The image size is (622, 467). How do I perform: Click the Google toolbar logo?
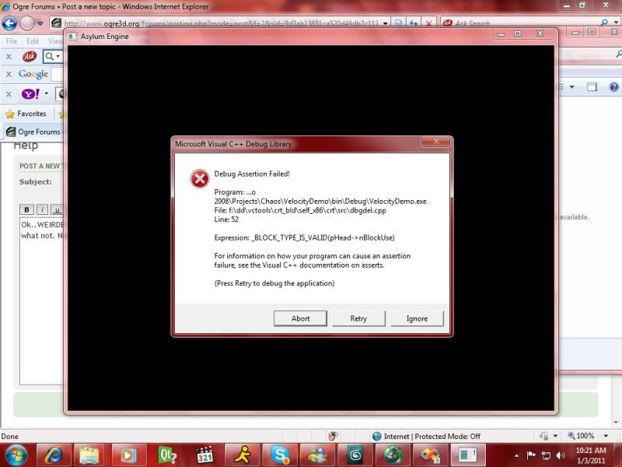pyautogui.click(x=33, y=74)
